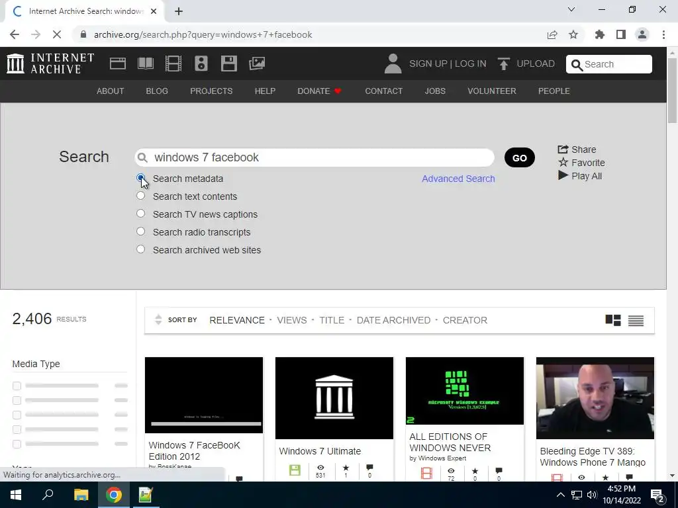Bookmark this page star icon
Viewport: 678px width, 508px height.
point(573,34)
